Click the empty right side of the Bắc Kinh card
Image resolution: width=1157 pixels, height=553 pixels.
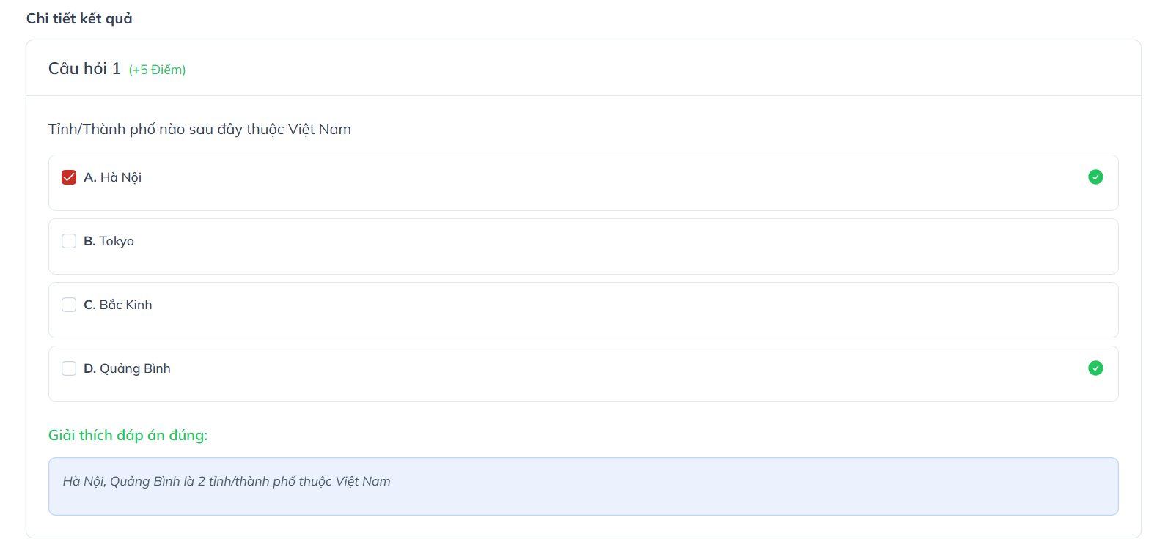(733, 311)
